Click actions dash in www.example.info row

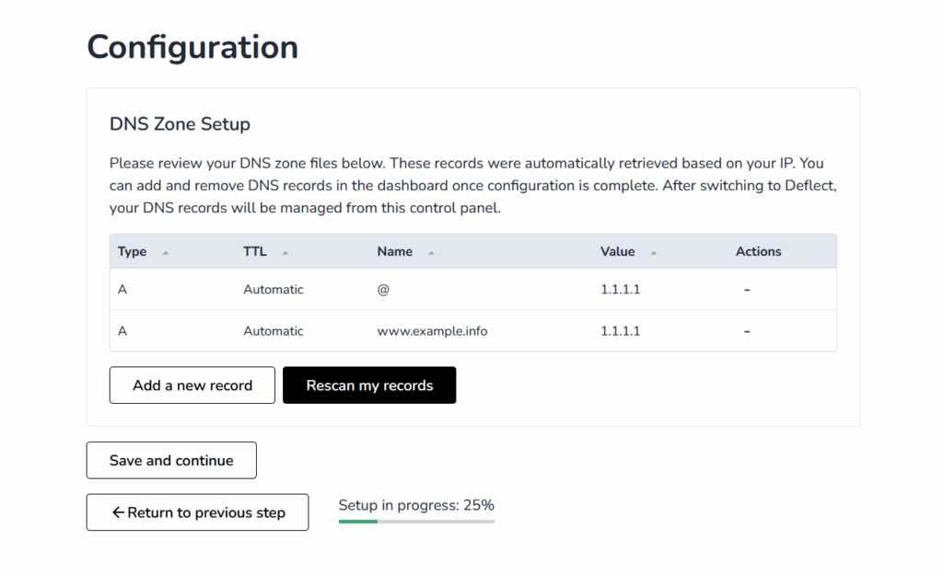click(747, 331)
